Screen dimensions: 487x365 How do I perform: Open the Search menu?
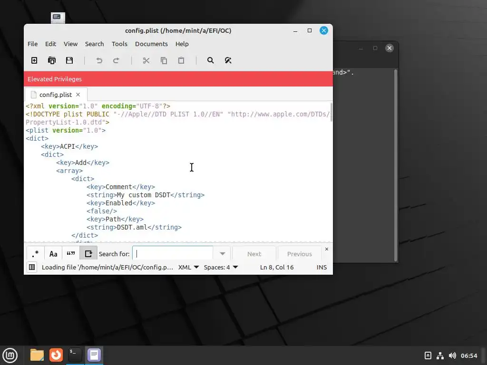95,44
